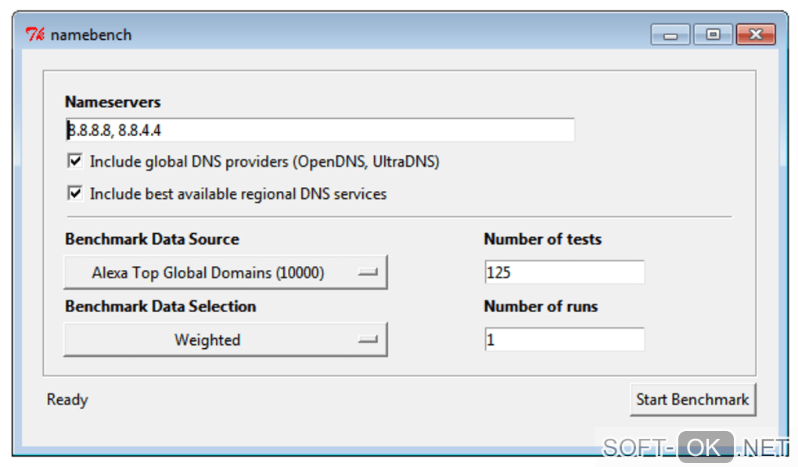Screen dimensions: 798x467
Task: Select the Number of runs field
Action: [x=564, y=339]
